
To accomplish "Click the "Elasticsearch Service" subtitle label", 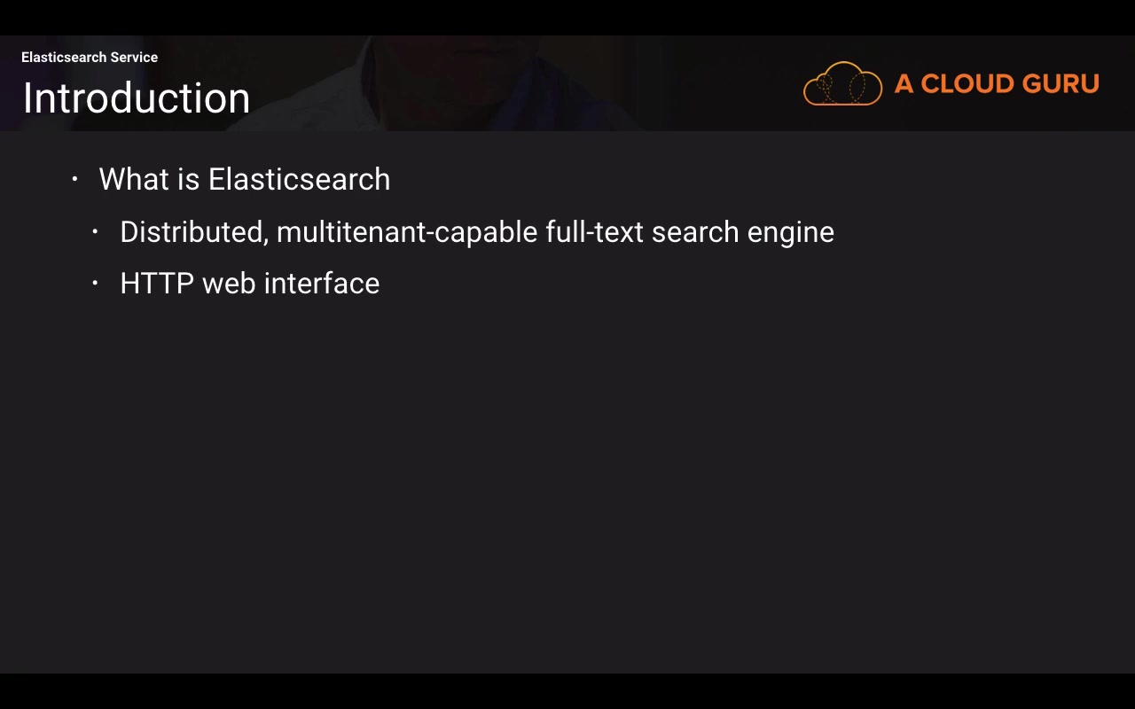I will pyautogui.click(x=90, y=58).
